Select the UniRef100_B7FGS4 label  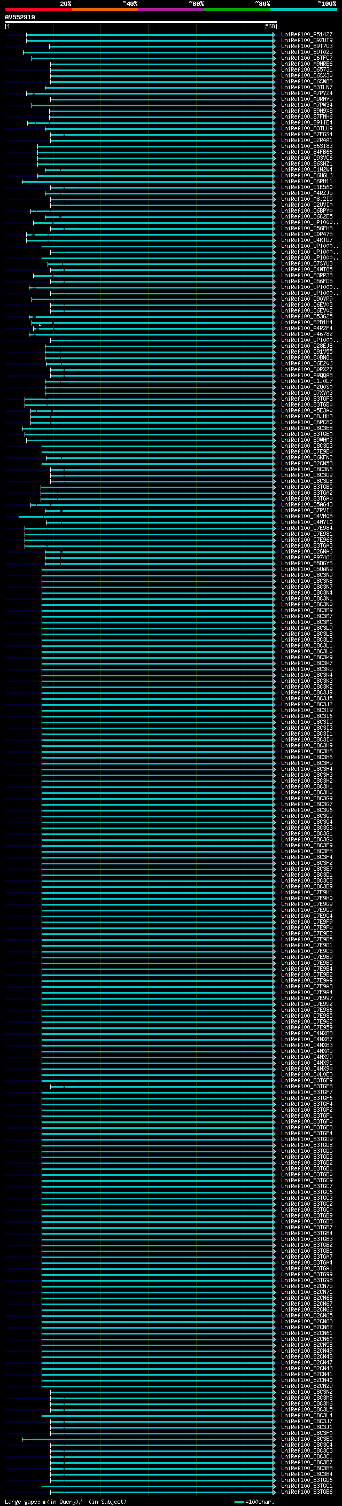click(307, 135)
